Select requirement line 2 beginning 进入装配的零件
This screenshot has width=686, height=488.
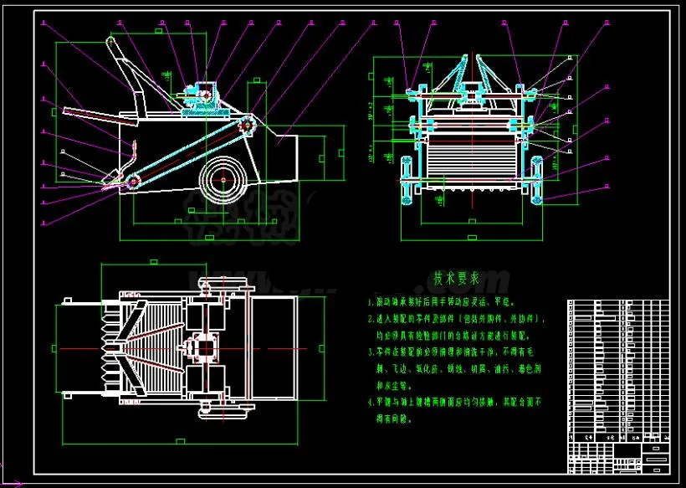(456, 319)
